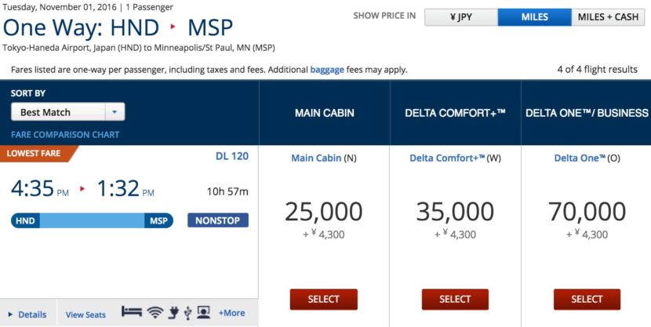Show prices in ¥ JPY

click(x=460, y=17)
